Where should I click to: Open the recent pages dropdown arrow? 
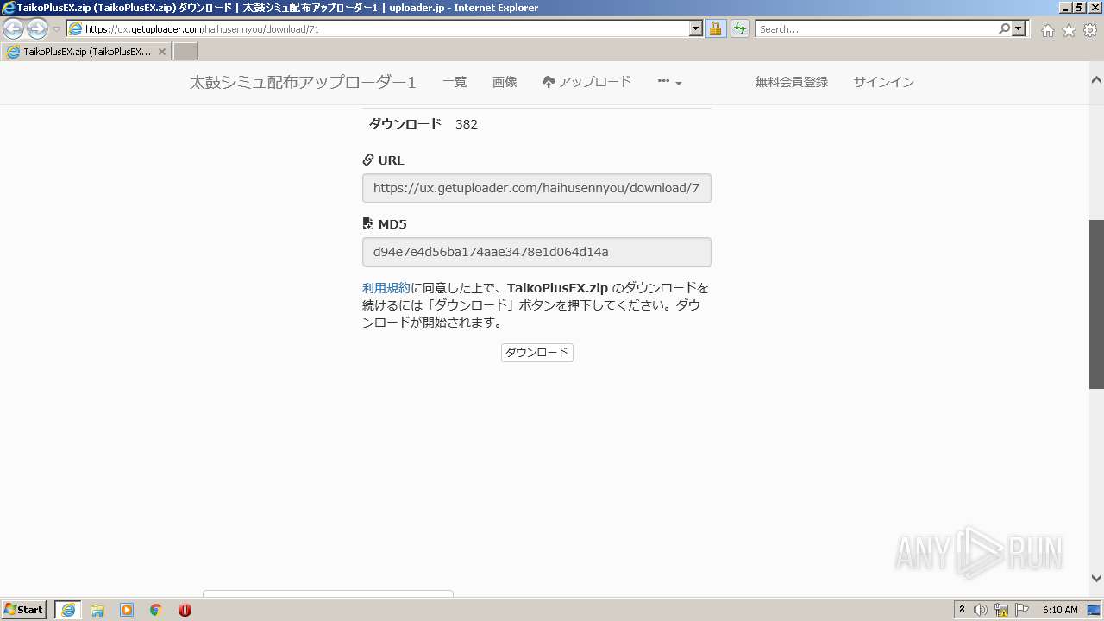(x=56, y=29)
